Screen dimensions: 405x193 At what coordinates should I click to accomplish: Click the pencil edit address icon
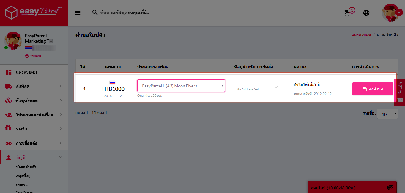[277, 87]
